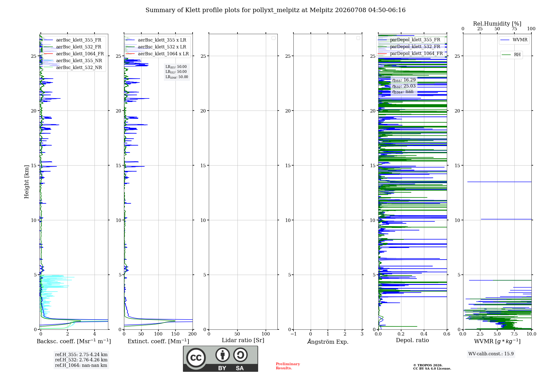Click the empty legend box in Ångström Exp. plot
Viewport: 551px width, 374px height.
click(358, 38)
